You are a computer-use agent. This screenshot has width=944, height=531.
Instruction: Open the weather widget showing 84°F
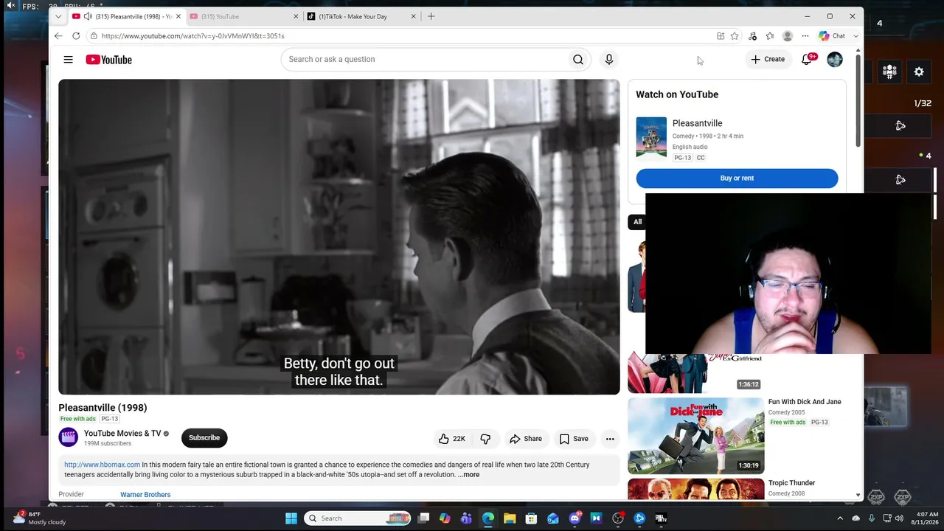coord(40,518)
